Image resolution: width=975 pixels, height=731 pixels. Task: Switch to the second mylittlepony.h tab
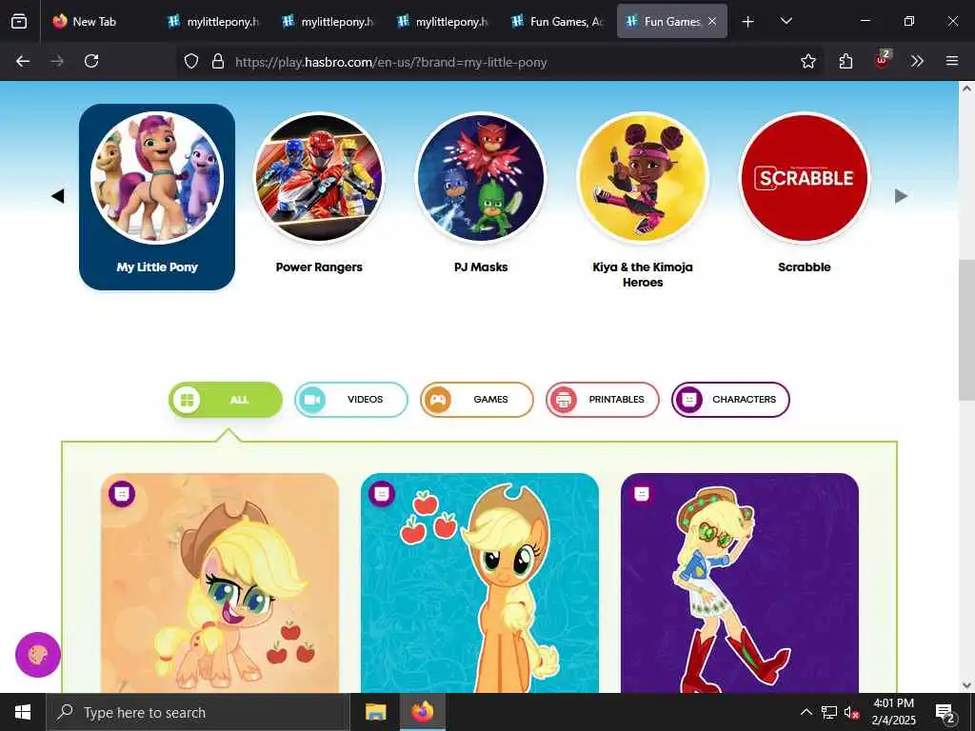pyautogui.click(x=328, y=22)
